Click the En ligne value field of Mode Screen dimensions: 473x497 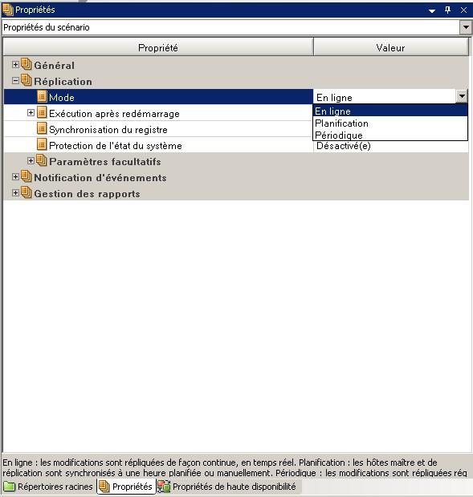tap(385, 97)
